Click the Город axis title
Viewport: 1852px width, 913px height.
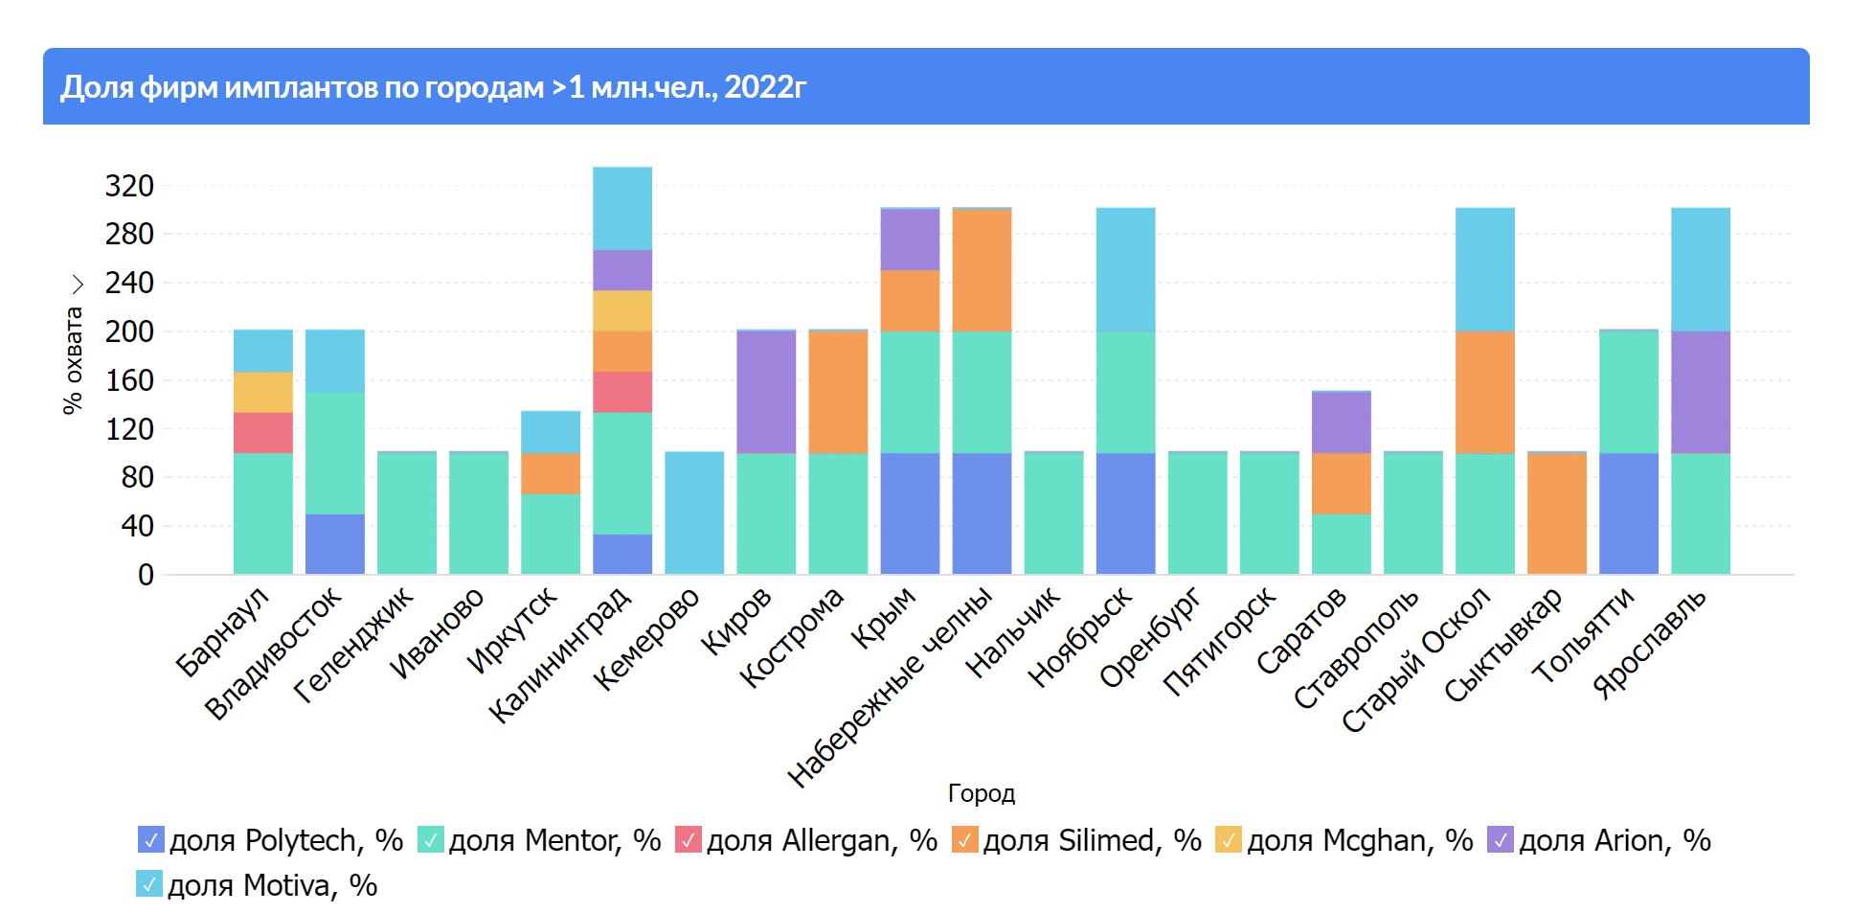(x=982, y=793)
